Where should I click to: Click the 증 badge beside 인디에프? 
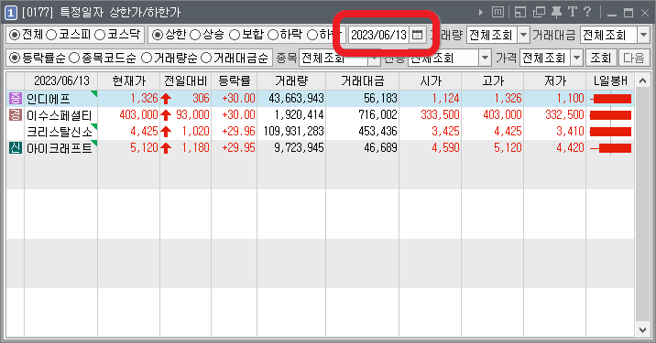coord(15,99)
